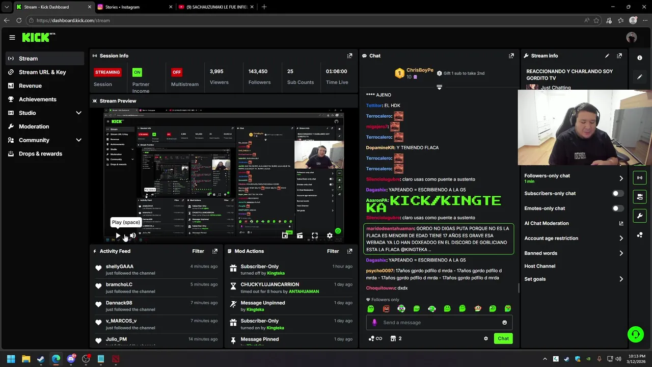Play the stream preview

118,235
